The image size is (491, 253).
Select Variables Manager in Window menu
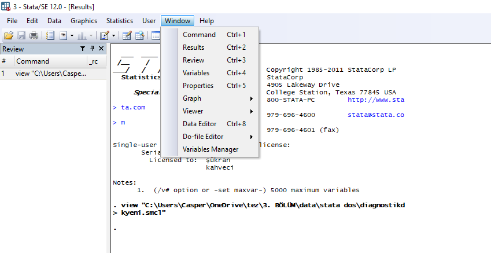[210, 149]
